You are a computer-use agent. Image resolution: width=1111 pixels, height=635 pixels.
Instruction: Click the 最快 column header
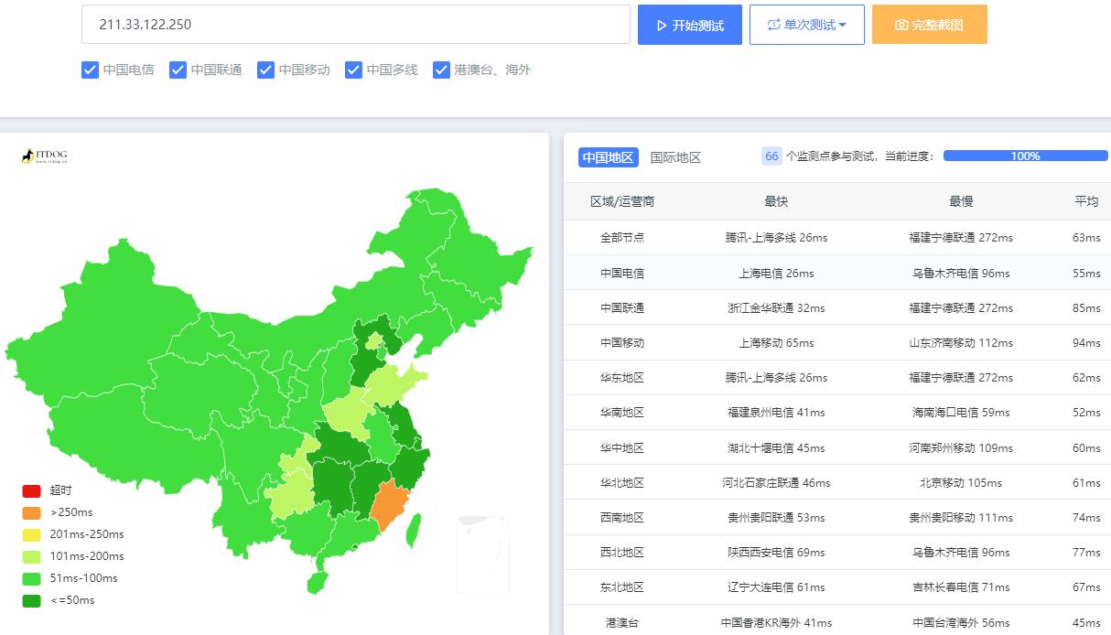(776, 201)
